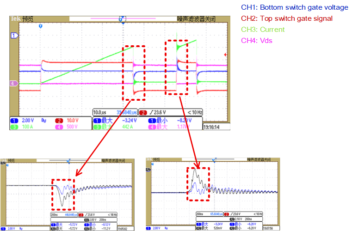Click the 10.0 µs timebase readout
This screenshot has height=231, width=352.
point(102,112)
